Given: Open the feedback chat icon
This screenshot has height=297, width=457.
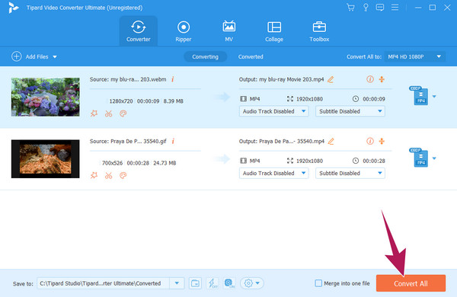Looking at the screenshot, I should (380, 8).
